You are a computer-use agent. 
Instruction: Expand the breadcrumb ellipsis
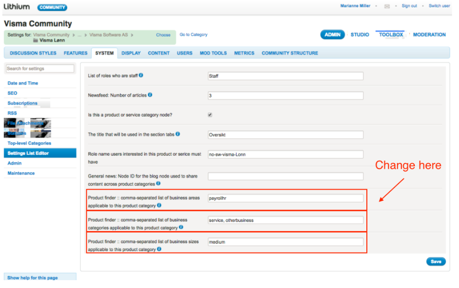click(x=79, y=35)
